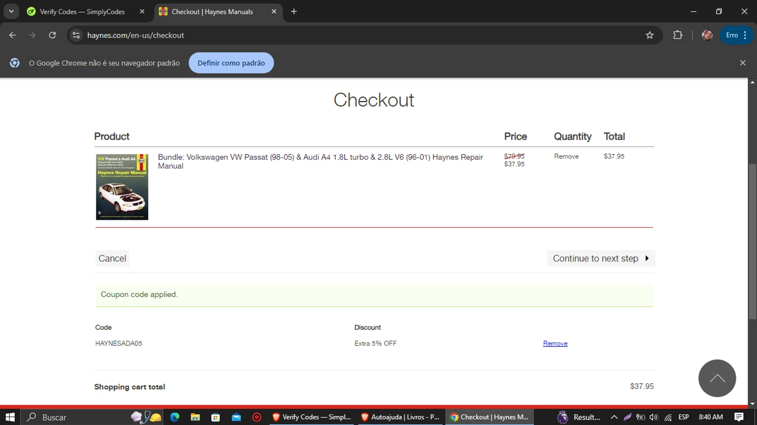Click the feather pen tray icon
Screen dimensions: 757x425
click(x=627, y=417)
